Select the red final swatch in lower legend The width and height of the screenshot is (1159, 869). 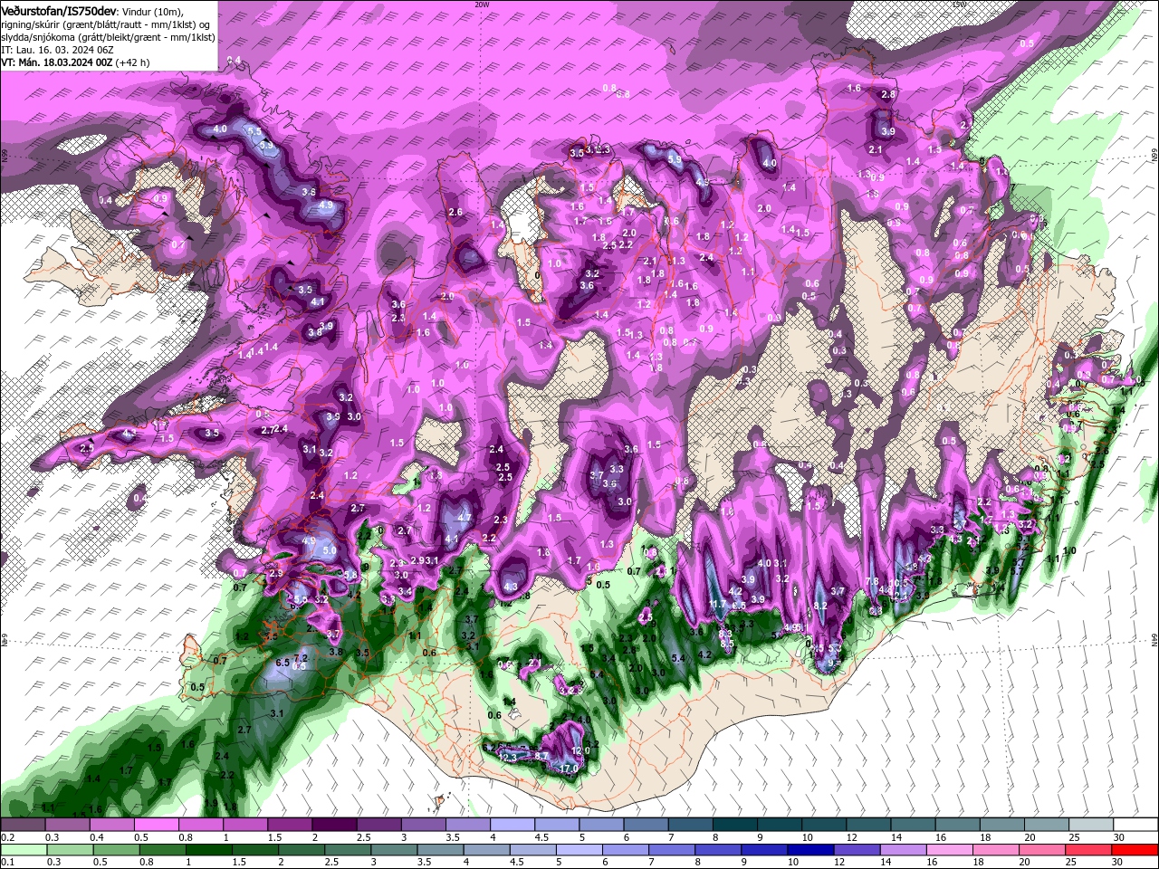tap(1135, 850)
